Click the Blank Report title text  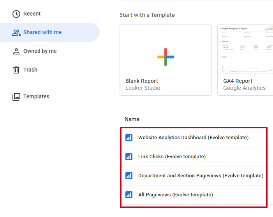[x=141, y=81]
